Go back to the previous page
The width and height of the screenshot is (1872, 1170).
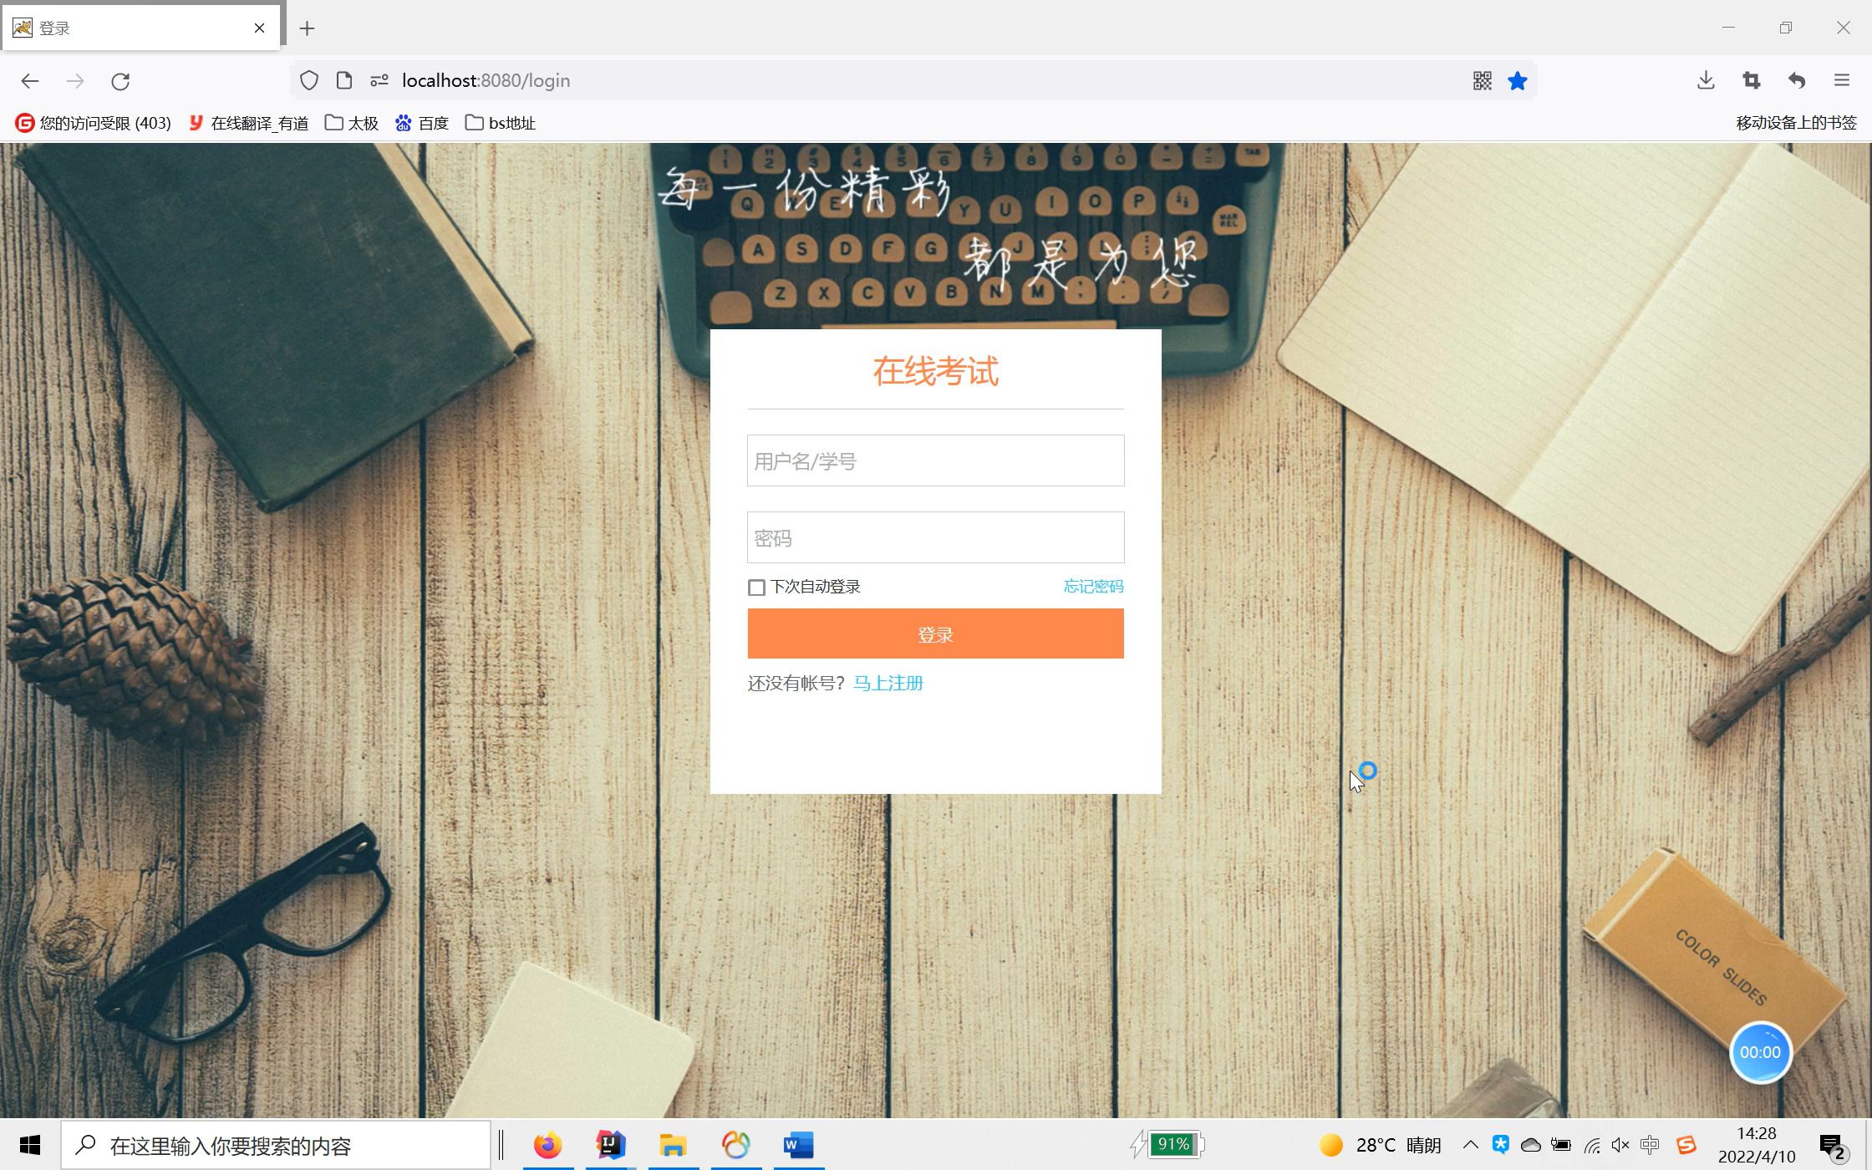coord(30,81)
